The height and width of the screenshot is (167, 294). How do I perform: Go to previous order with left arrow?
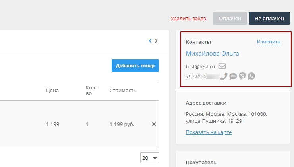point(150,41)
